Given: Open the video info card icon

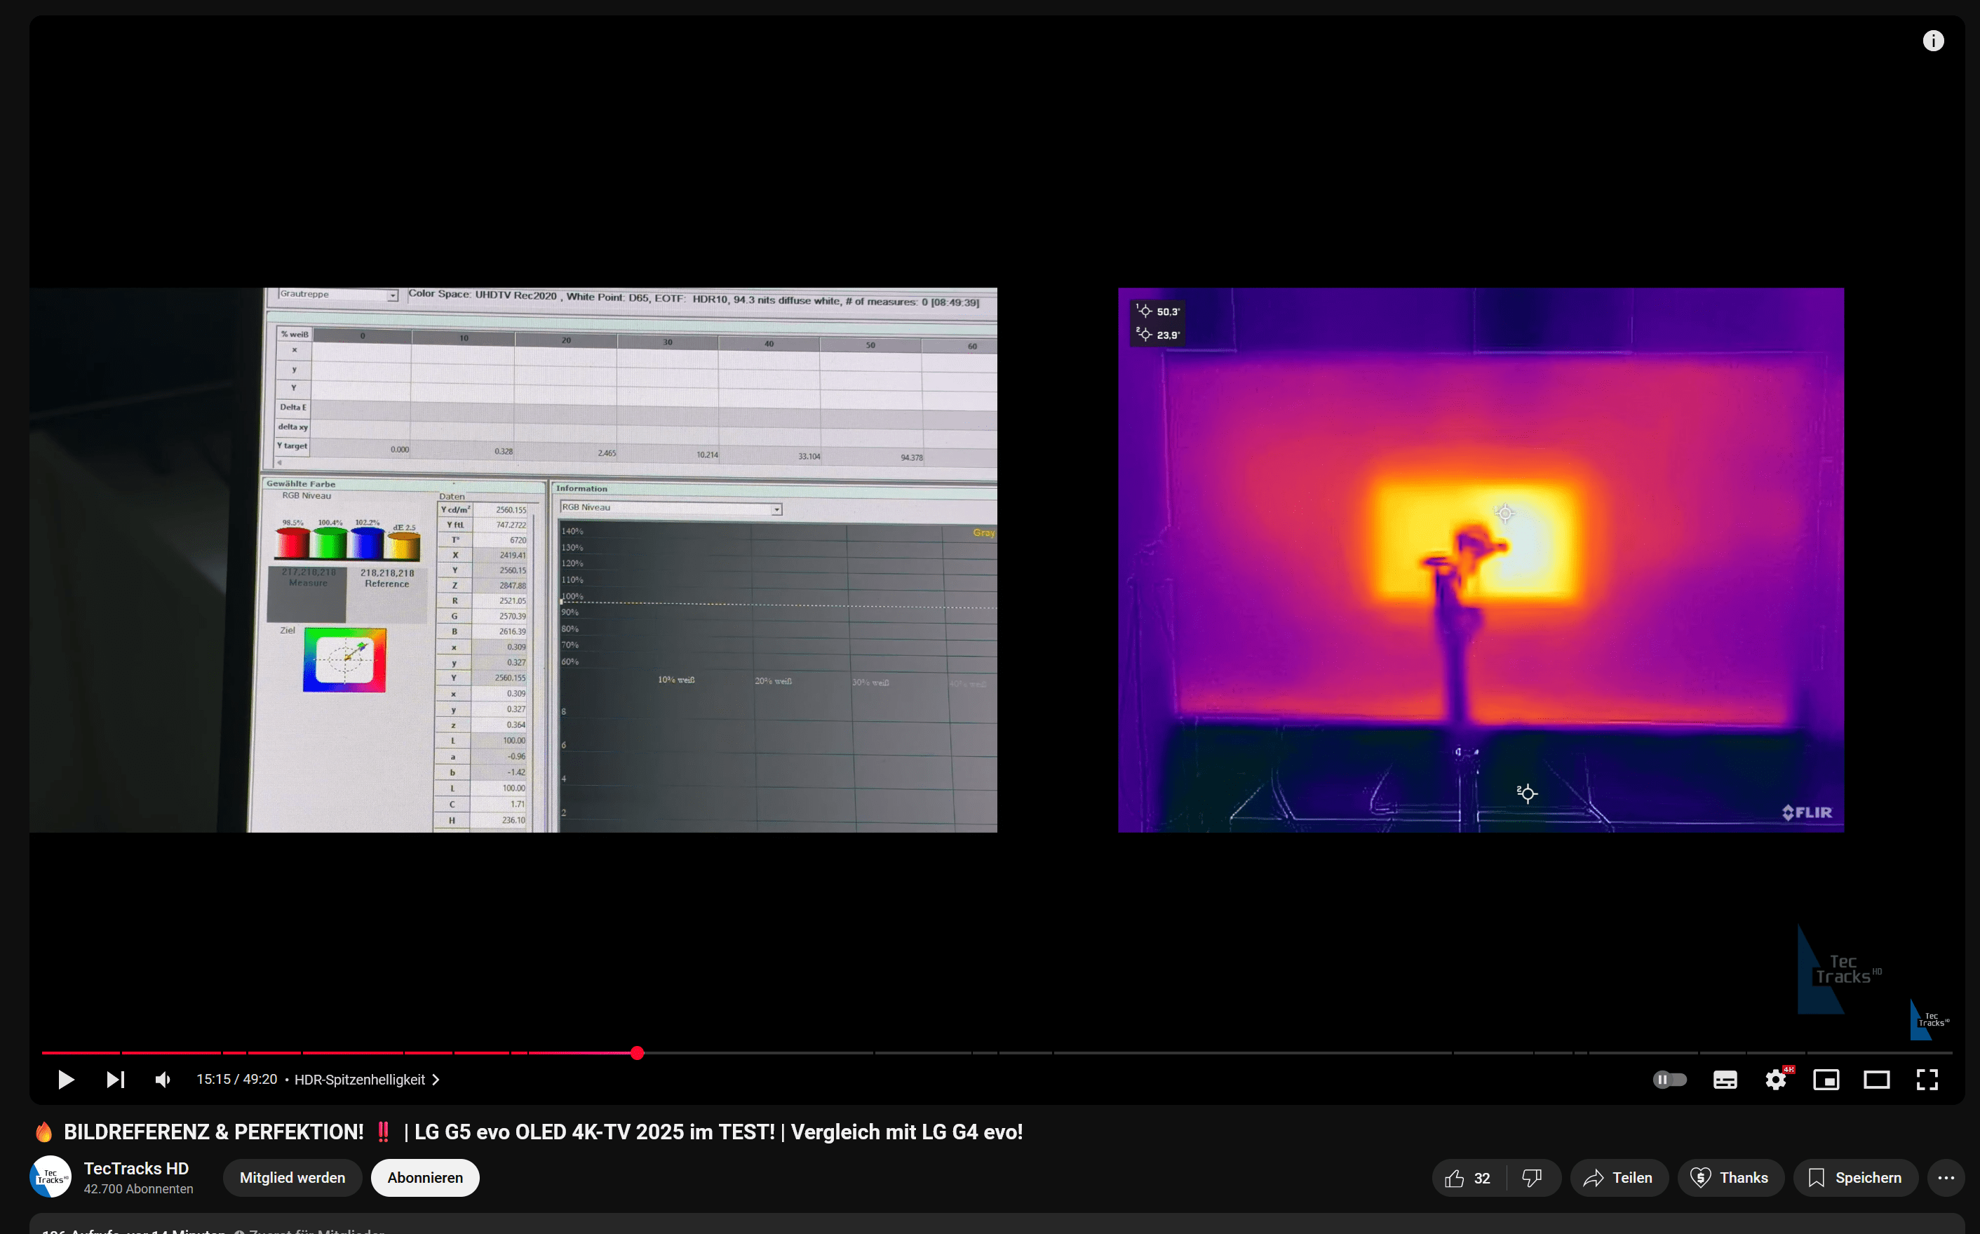Looking at the screenshot, I should pos(1933,41).
